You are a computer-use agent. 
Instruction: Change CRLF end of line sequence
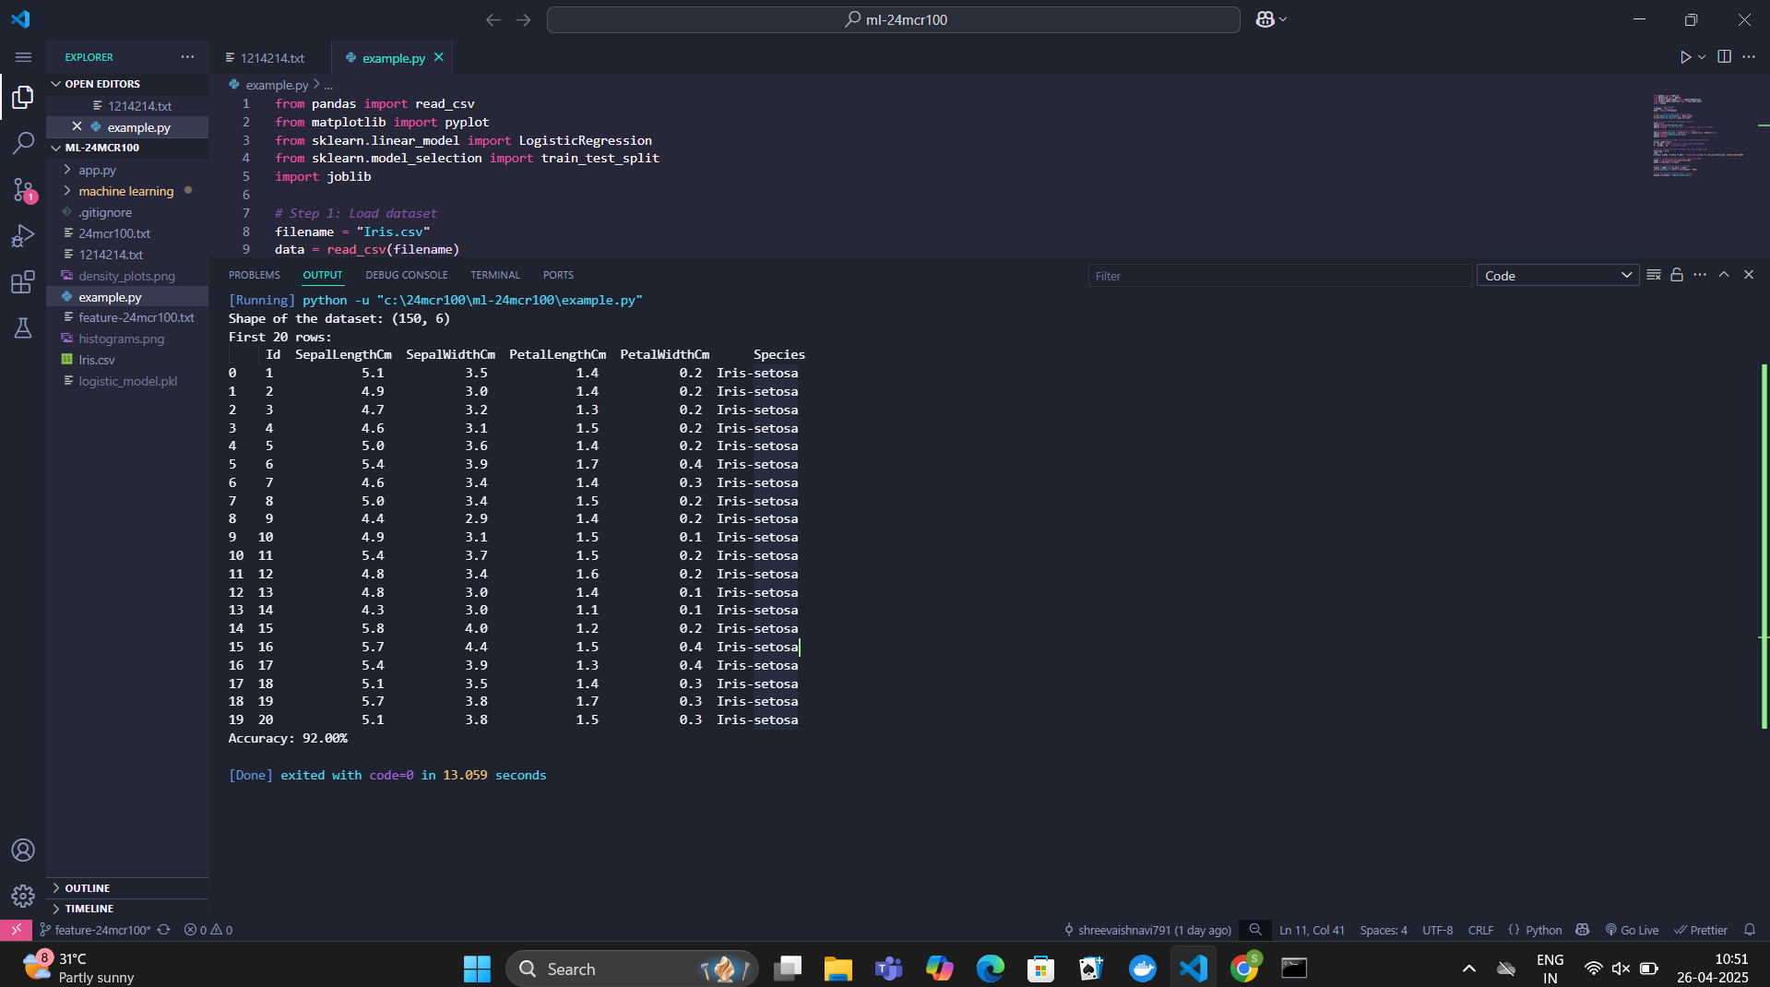click(x=1480, y=930)
